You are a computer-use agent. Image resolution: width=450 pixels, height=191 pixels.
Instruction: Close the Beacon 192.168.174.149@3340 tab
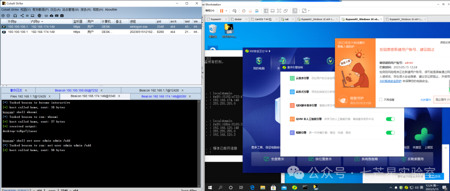[x=119, y=97]
